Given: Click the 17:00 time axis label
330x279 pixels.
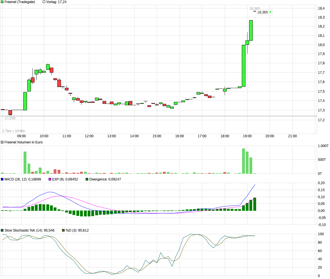Looking at the screenshot, I should pos(202,136).
